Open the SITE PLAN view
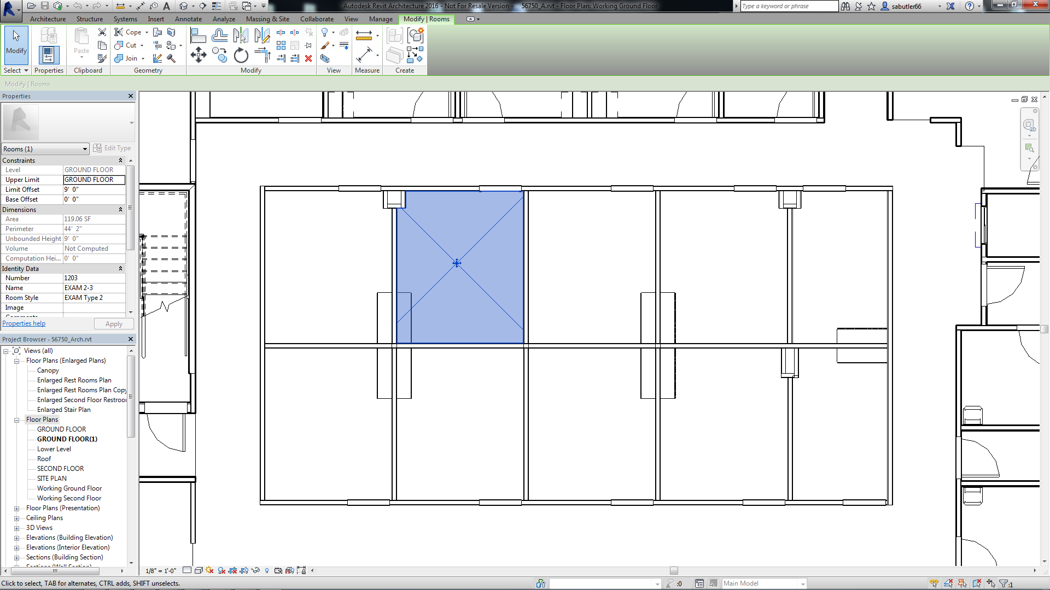 (52, 479)
